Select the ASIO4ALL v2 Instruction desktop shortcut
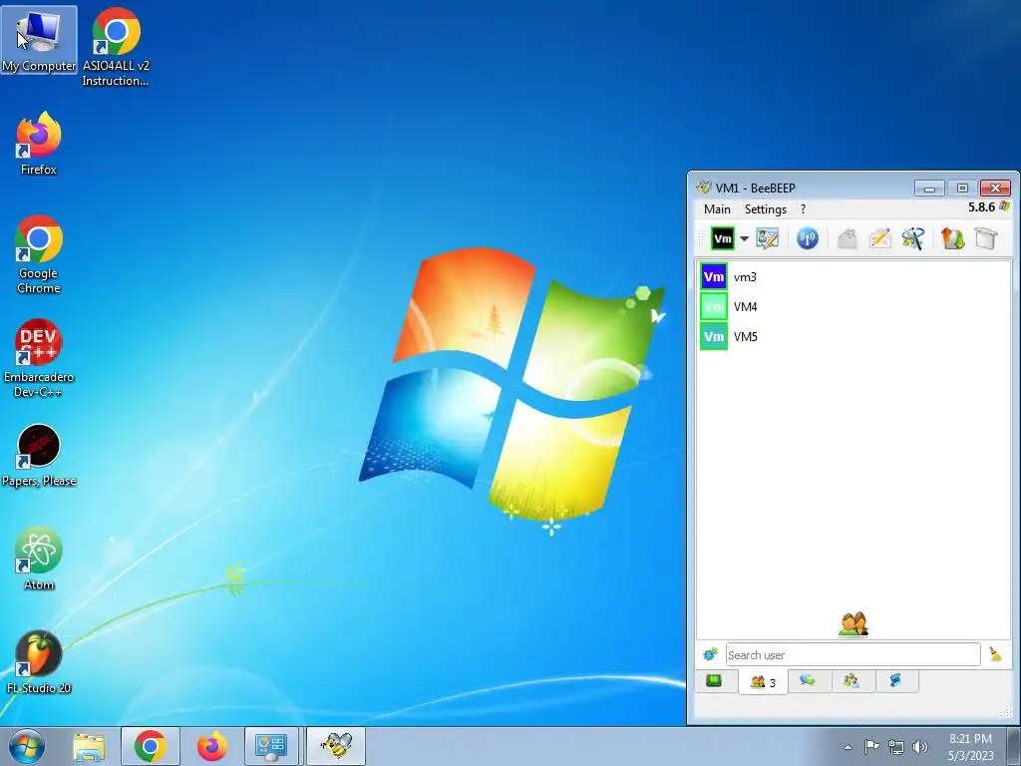This screenshot has height=766, width=1021. [x=116, y=47]
